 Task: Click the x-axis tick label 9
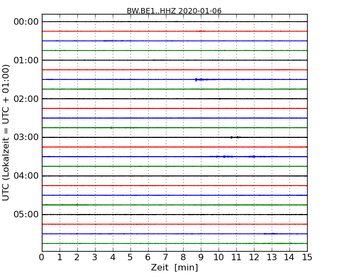(201, 257)
